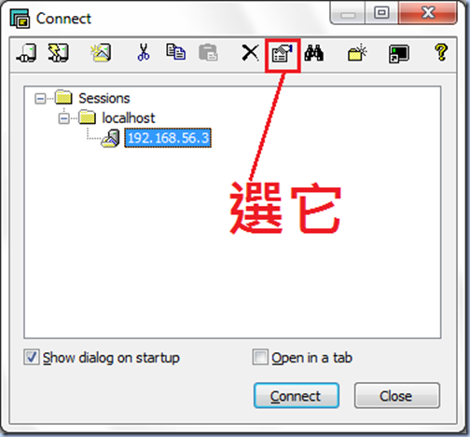Image resolution: width=470 pixels, height=437 pixels.
Task: Click the Find binoculars icon
Action: (x=314, y=52)
